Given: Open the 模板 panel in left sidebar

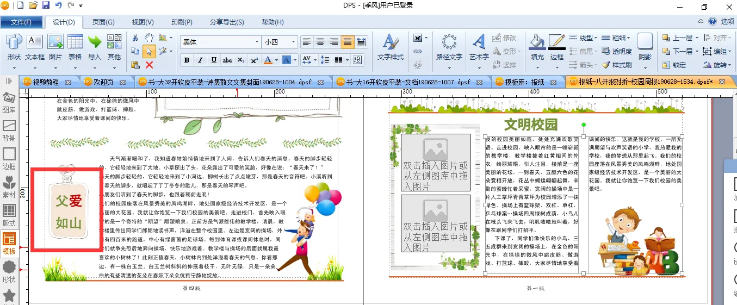Looking at the screenshot, I should [9, 242].
